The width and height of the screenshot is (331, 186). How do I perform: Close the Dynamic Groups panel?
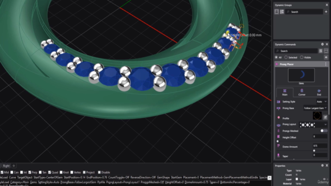[x=327, y=5]
